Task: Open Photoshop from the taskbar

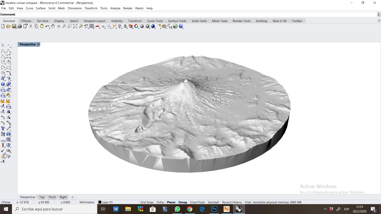Action: (x=214, y=209)
